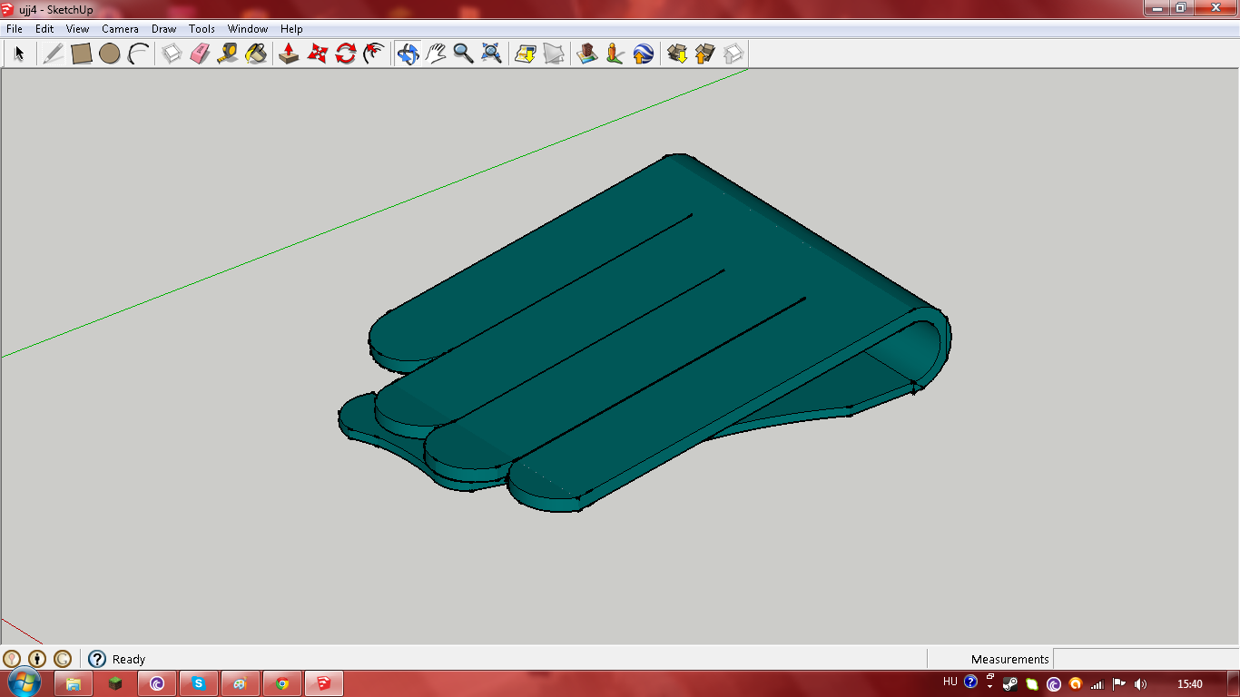Click the Toggle Terrain figure icon

pos(615,54)
